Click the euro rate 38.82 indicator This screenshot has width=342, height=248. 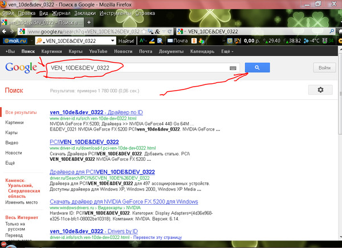[292, 41]
